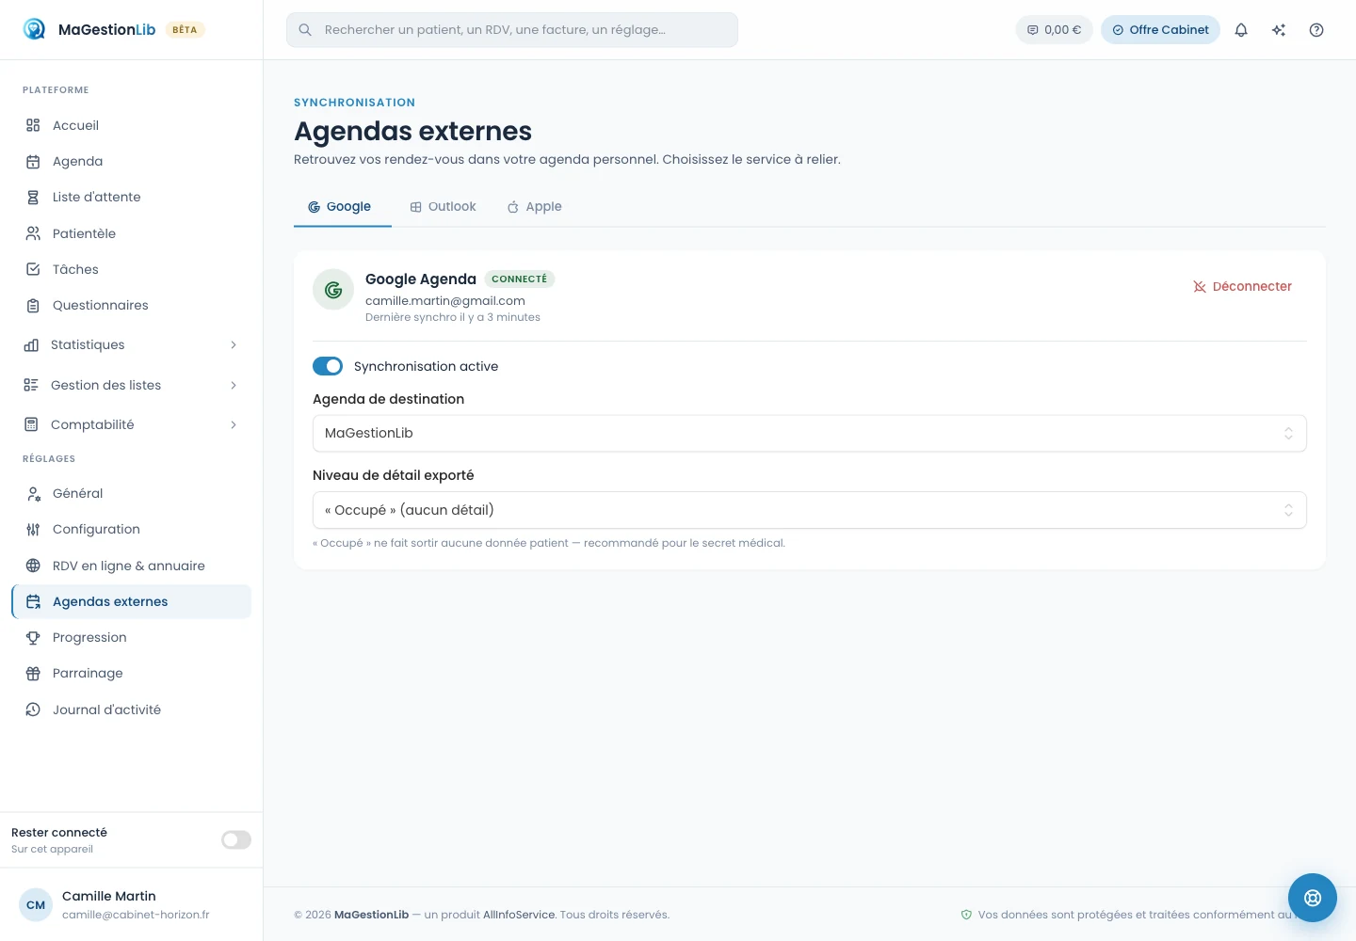Click the Statistiques bar chart icon

(31, 345)
